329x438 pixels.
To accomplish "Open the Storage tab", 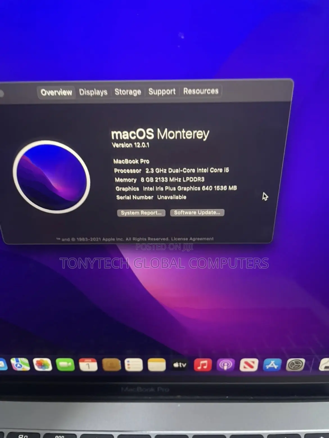I will pyautogui.click(x=128, y=92).
